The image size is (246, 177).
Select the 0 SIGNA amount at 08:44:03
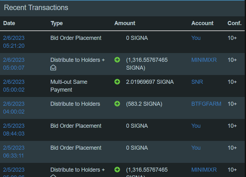pos(137,126)
